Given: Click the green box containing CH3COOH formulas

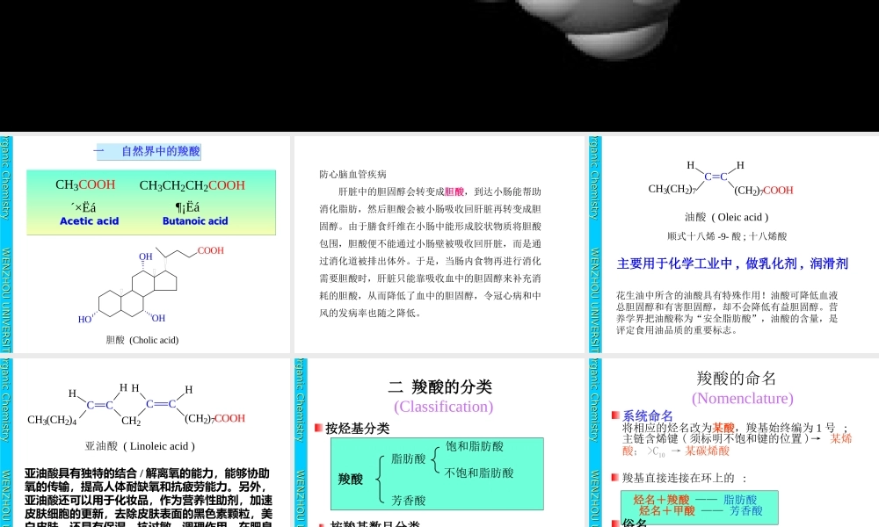Looking at the screenshot, I should (149, 202).
